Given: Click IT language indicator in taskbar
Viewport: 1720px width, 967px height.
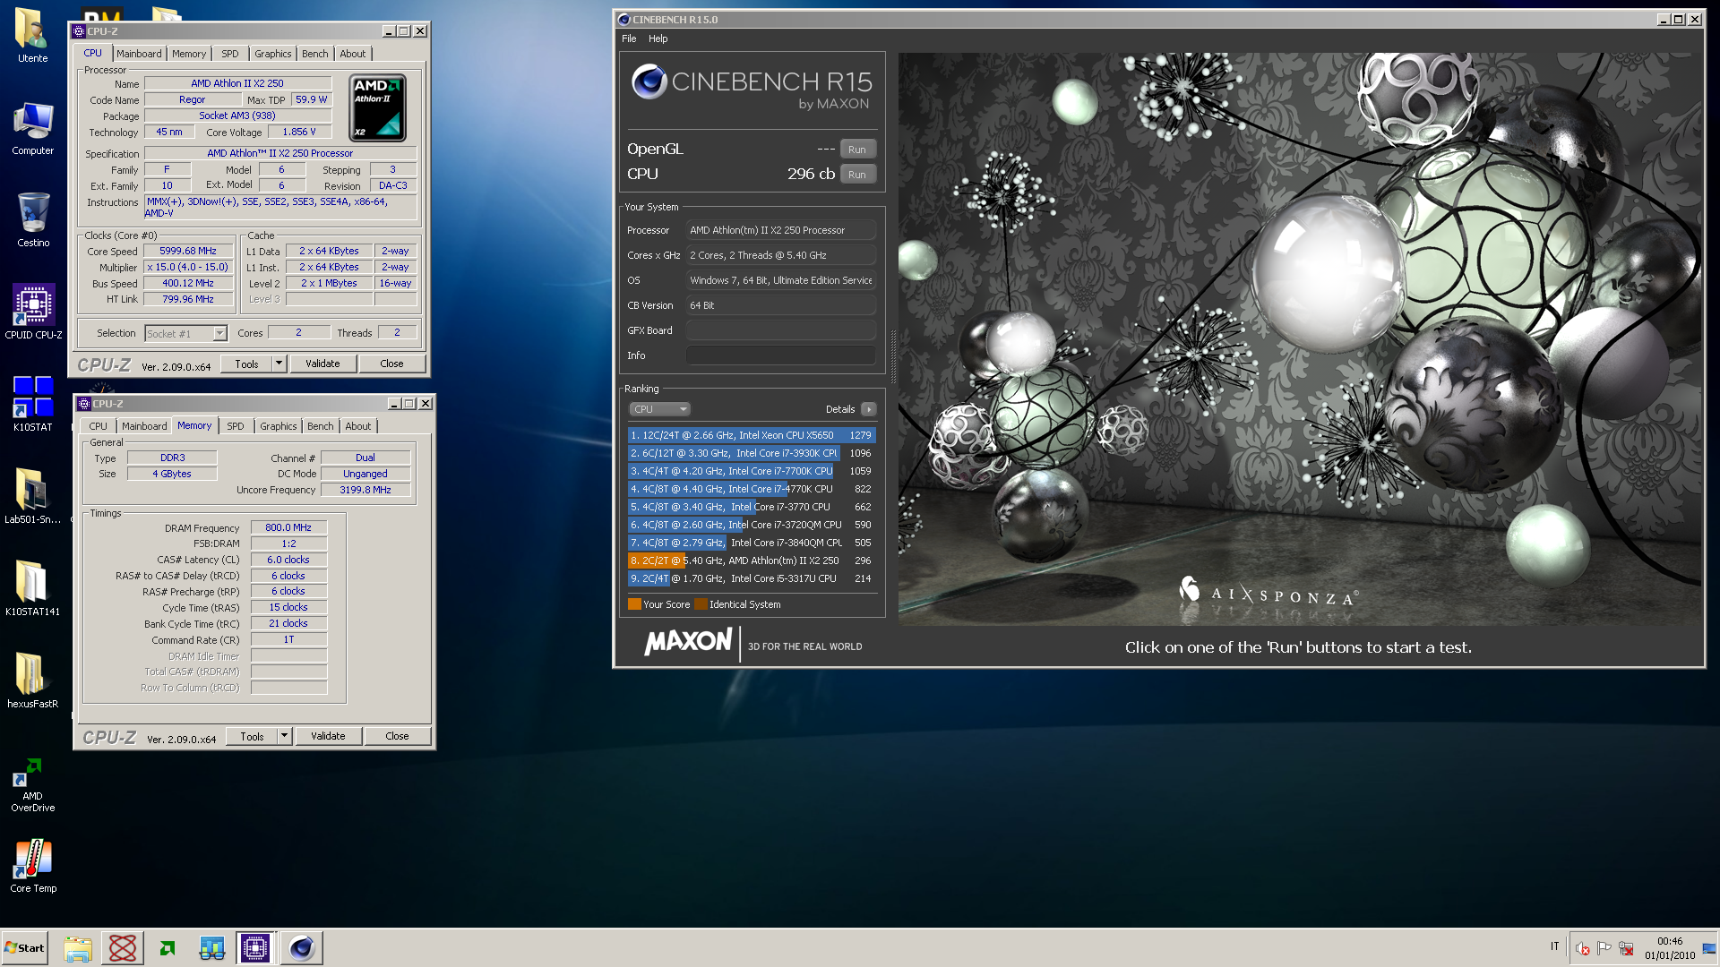Looking at the screenshot, I should point(1555,946).
